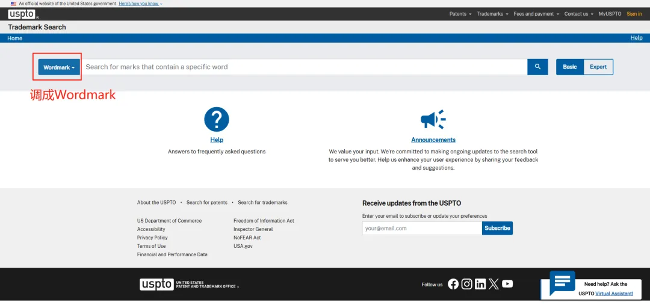Open the USPTO YouTube icon
Screen dimensions: 650x308
point(507,284)
